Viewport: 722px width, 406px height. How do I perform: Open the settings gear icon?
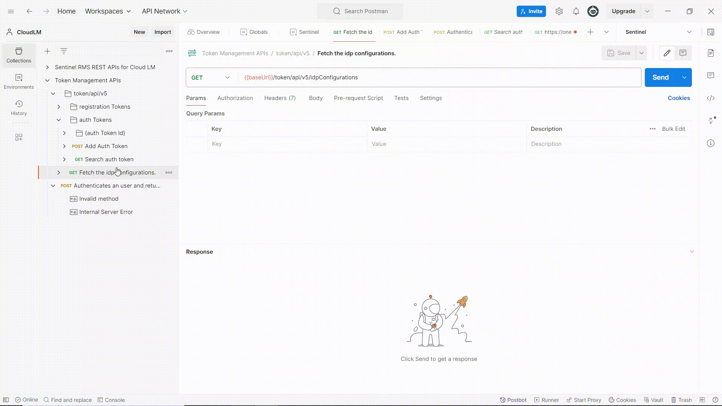(x=559, y=11)
